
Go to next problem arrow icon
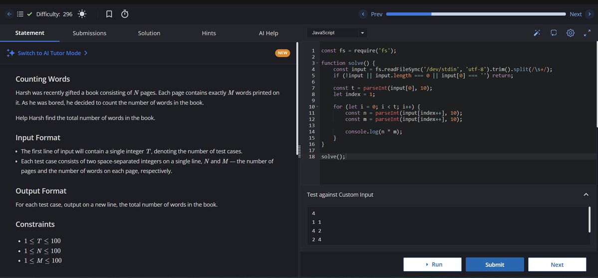pos(590,14)
